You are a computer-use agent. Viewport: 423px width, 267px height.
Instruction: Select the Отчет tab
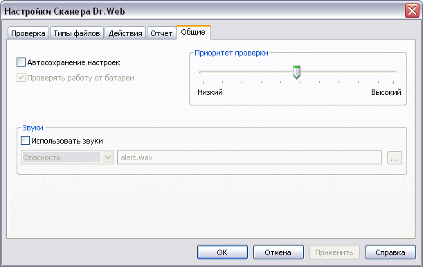[161, 33]
